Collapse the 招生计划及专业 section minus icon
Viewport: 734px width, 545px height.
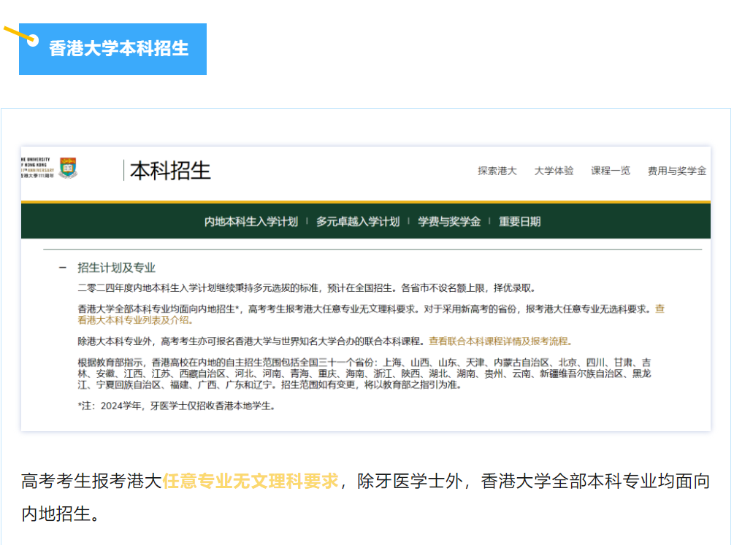point(63,268)
